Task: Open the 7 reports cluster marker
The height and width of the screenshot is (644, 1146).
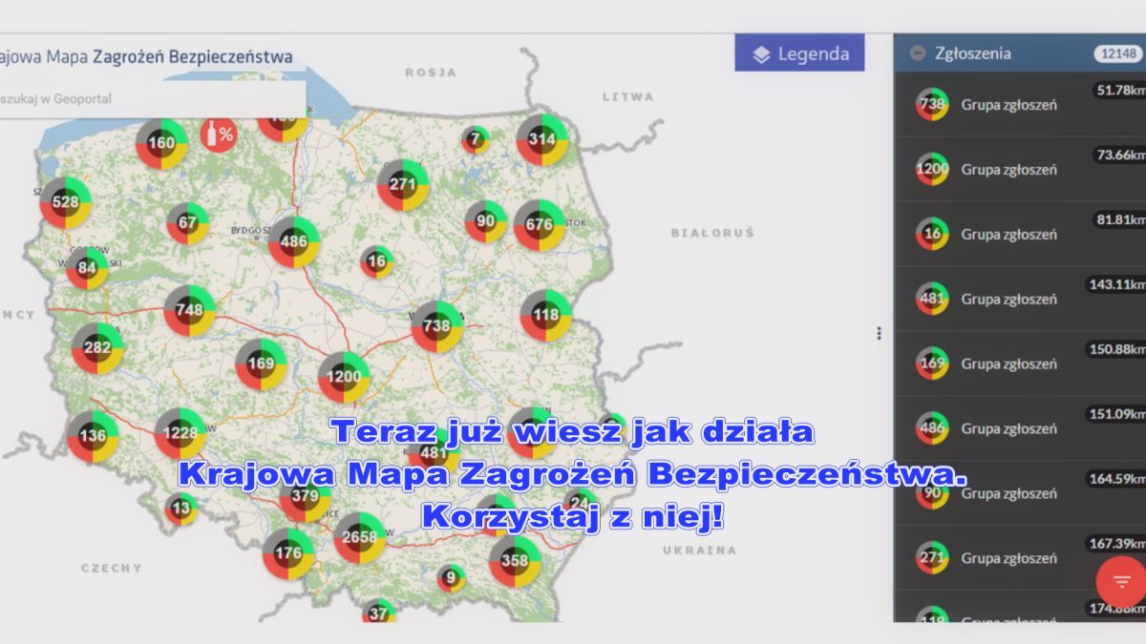Action: click(x=475, y=140)
